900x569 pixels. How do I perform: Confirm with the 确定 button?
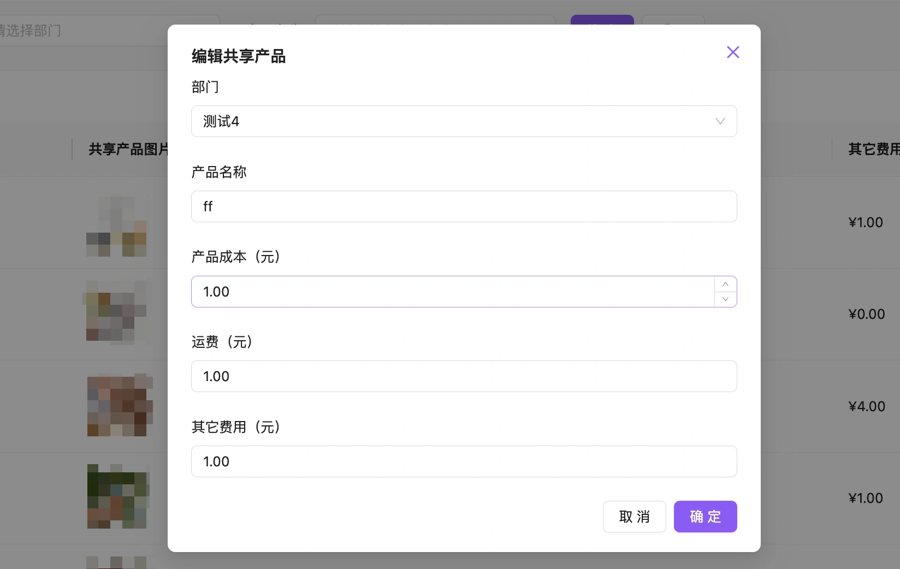pos(705,517)
